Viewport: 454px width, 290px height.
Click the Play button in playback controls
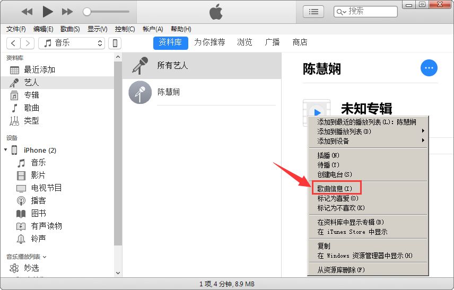click(48, 11)
